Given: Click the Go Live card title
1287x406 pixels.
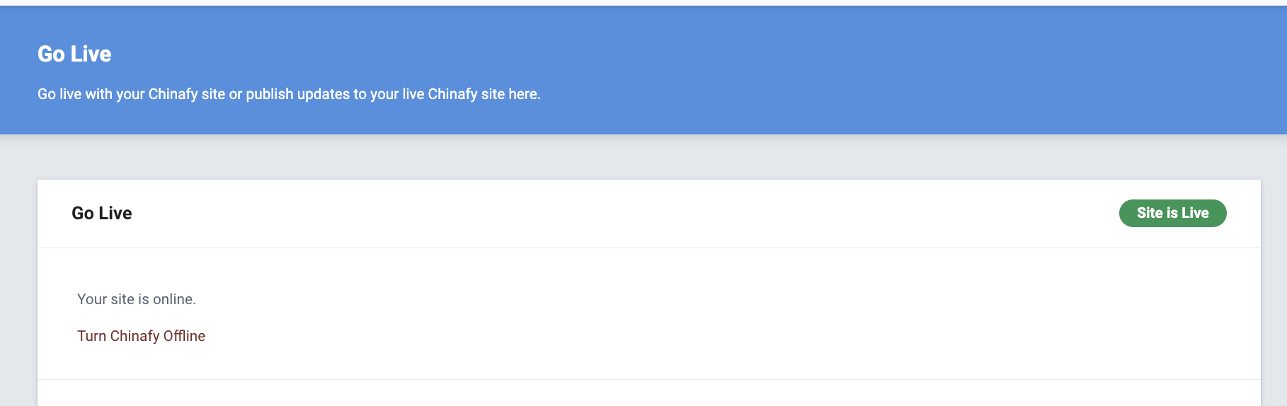Looking at the screenshot, I should tap(102, 213).
